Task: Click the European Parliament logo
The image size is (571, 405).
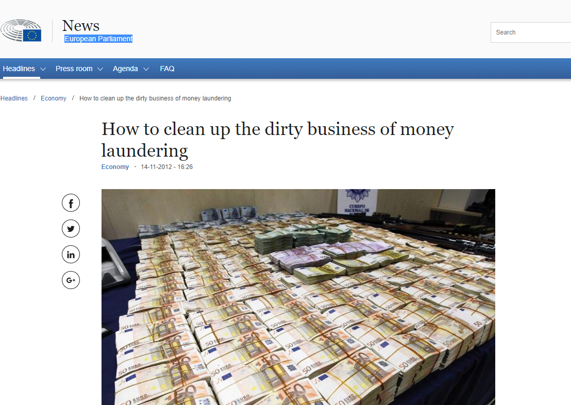Action: 21,30
